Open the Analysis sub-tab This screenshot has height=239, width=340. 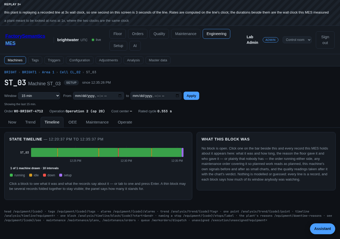pyautogui.click(x=133, y=60)
